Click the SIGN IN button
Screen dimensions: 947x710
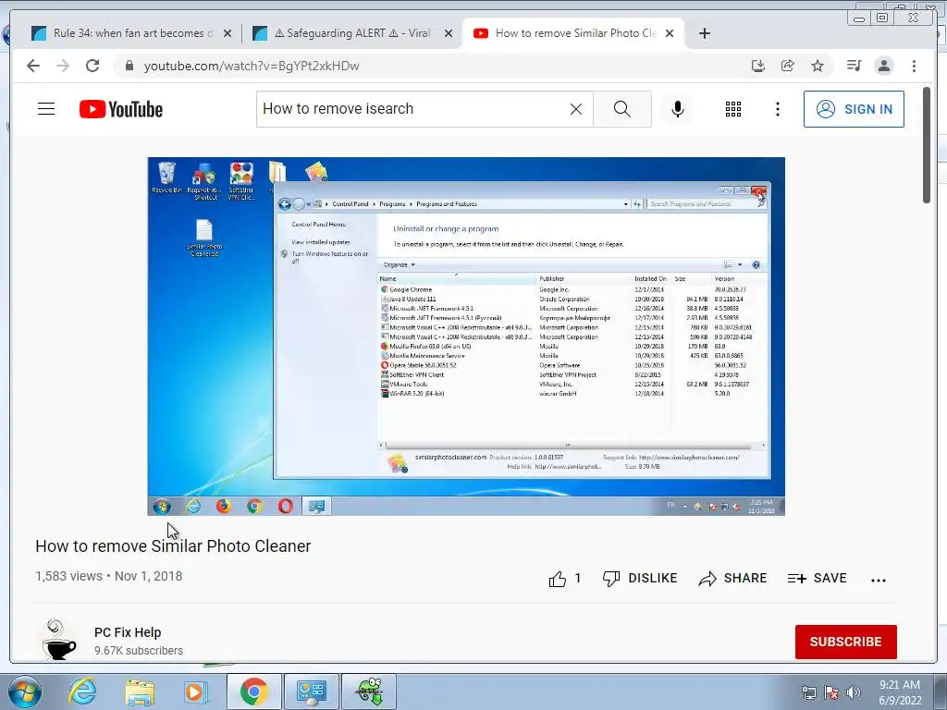tap(854, 109)
